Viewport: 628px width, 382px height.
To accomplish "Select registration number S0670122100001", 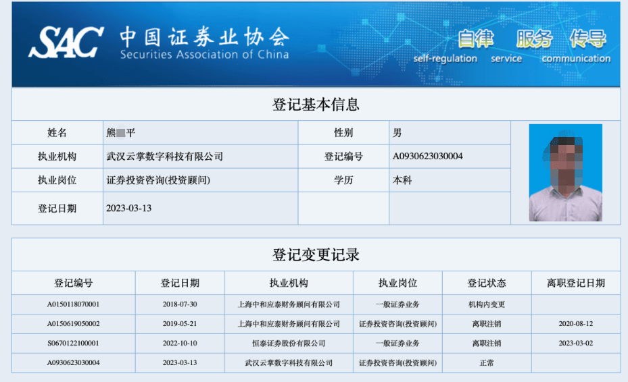I will point(73,344).
